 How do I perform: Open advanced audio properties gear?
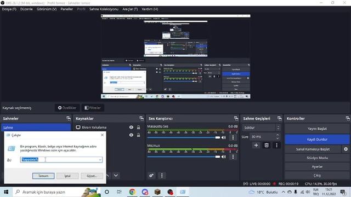pyautogui.click(x=151, y=176)
